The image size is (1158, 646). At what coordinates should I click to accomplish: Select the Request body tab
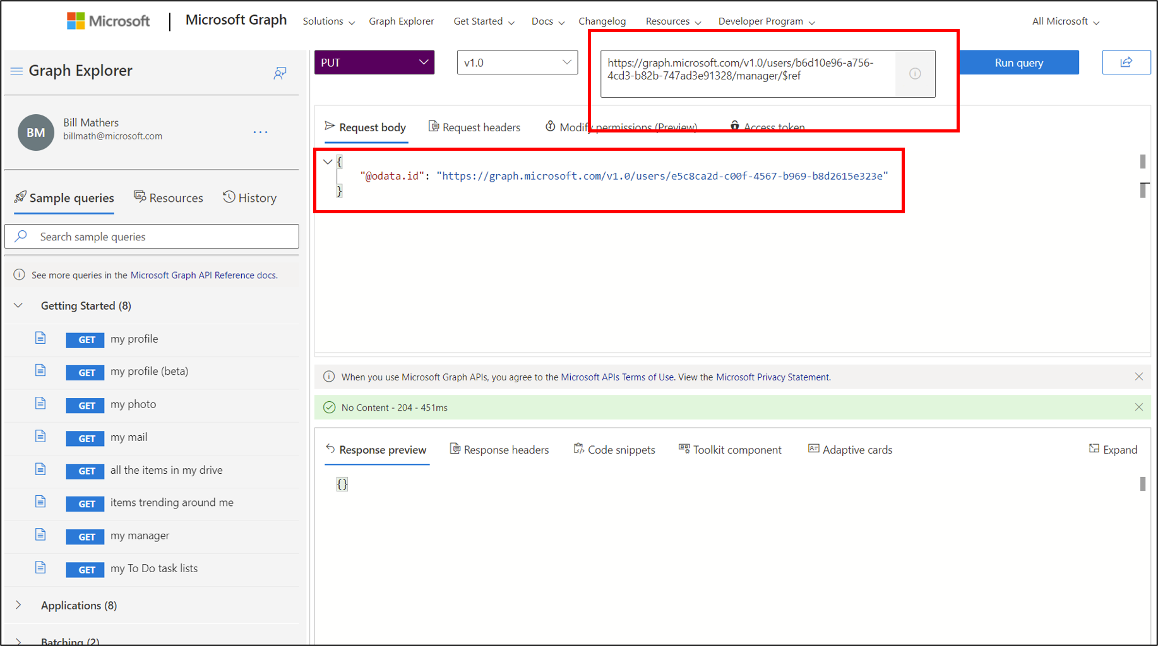pyautogui.click(x=366, y=127)
